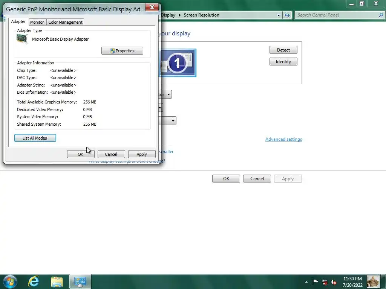Switch to the Color Management tab
386x289 pixels.
[65, 22]
